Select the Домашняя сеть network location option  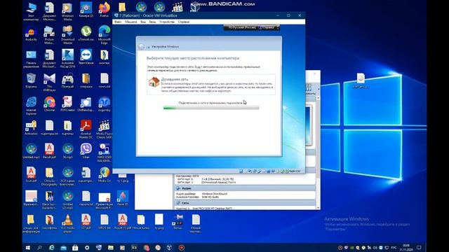(x=211, y=85)
